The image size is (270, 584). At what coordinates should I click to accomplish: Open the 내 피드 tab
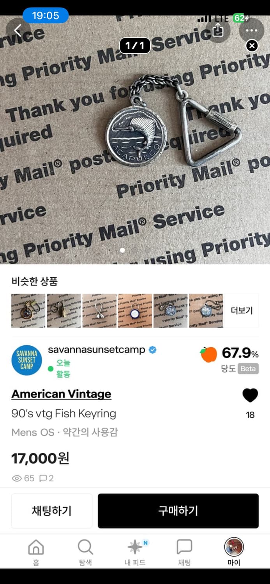135,552
